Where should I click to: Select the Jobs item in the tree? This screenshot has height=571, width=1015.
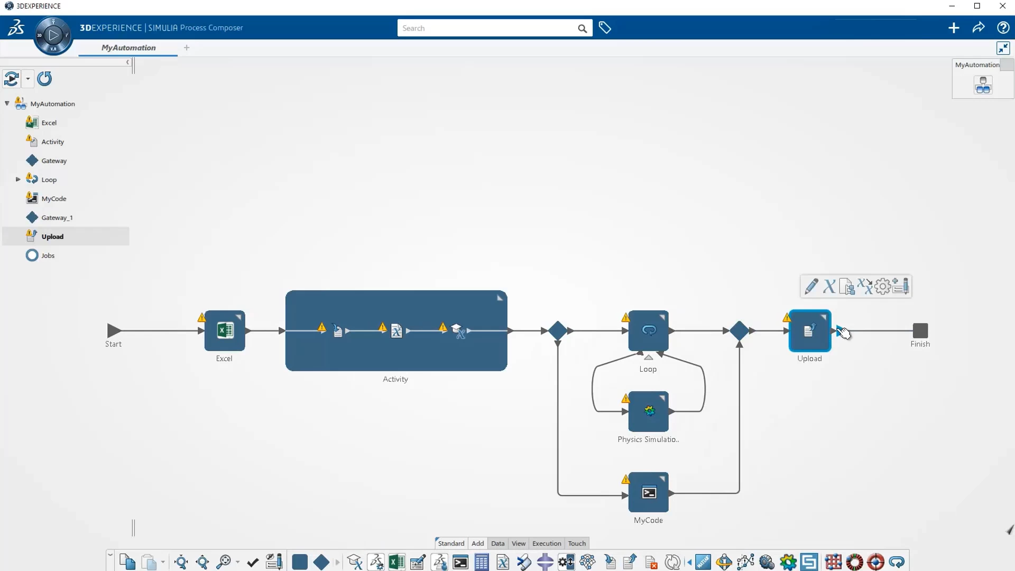coord(48,256)
